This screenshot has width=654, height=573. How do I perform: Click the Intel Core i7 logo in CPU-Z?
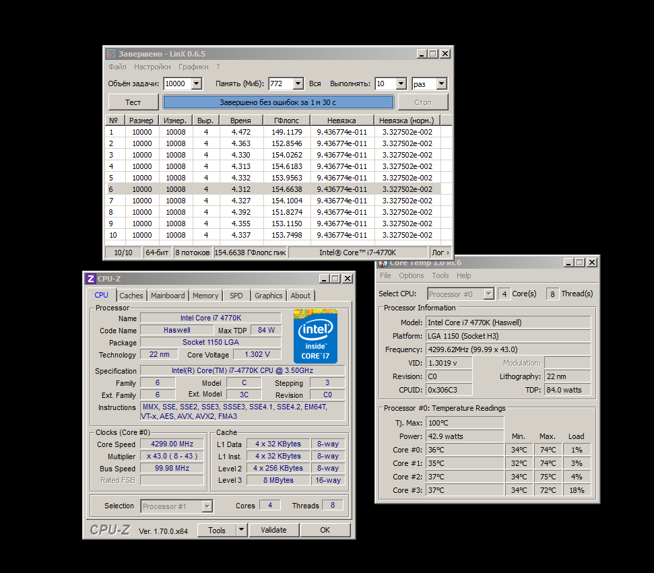tap(315, 336)
